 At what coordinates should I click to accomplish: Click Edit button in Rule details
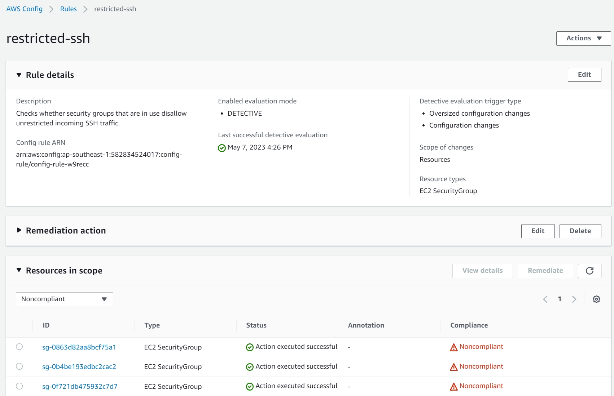pos(584,75)
